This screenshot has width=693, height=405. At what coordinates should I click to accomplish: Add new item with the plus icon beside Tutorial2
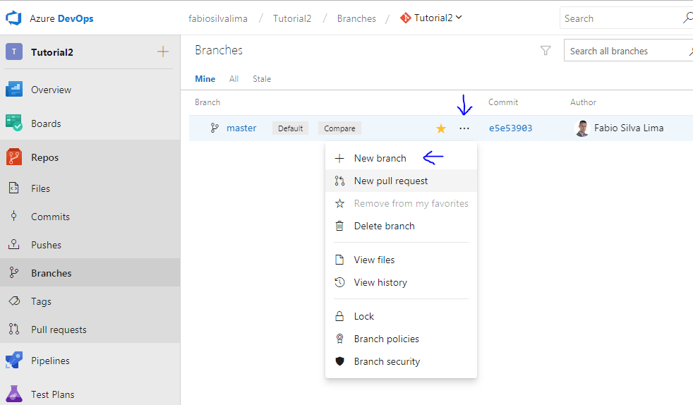coord(162,52)
